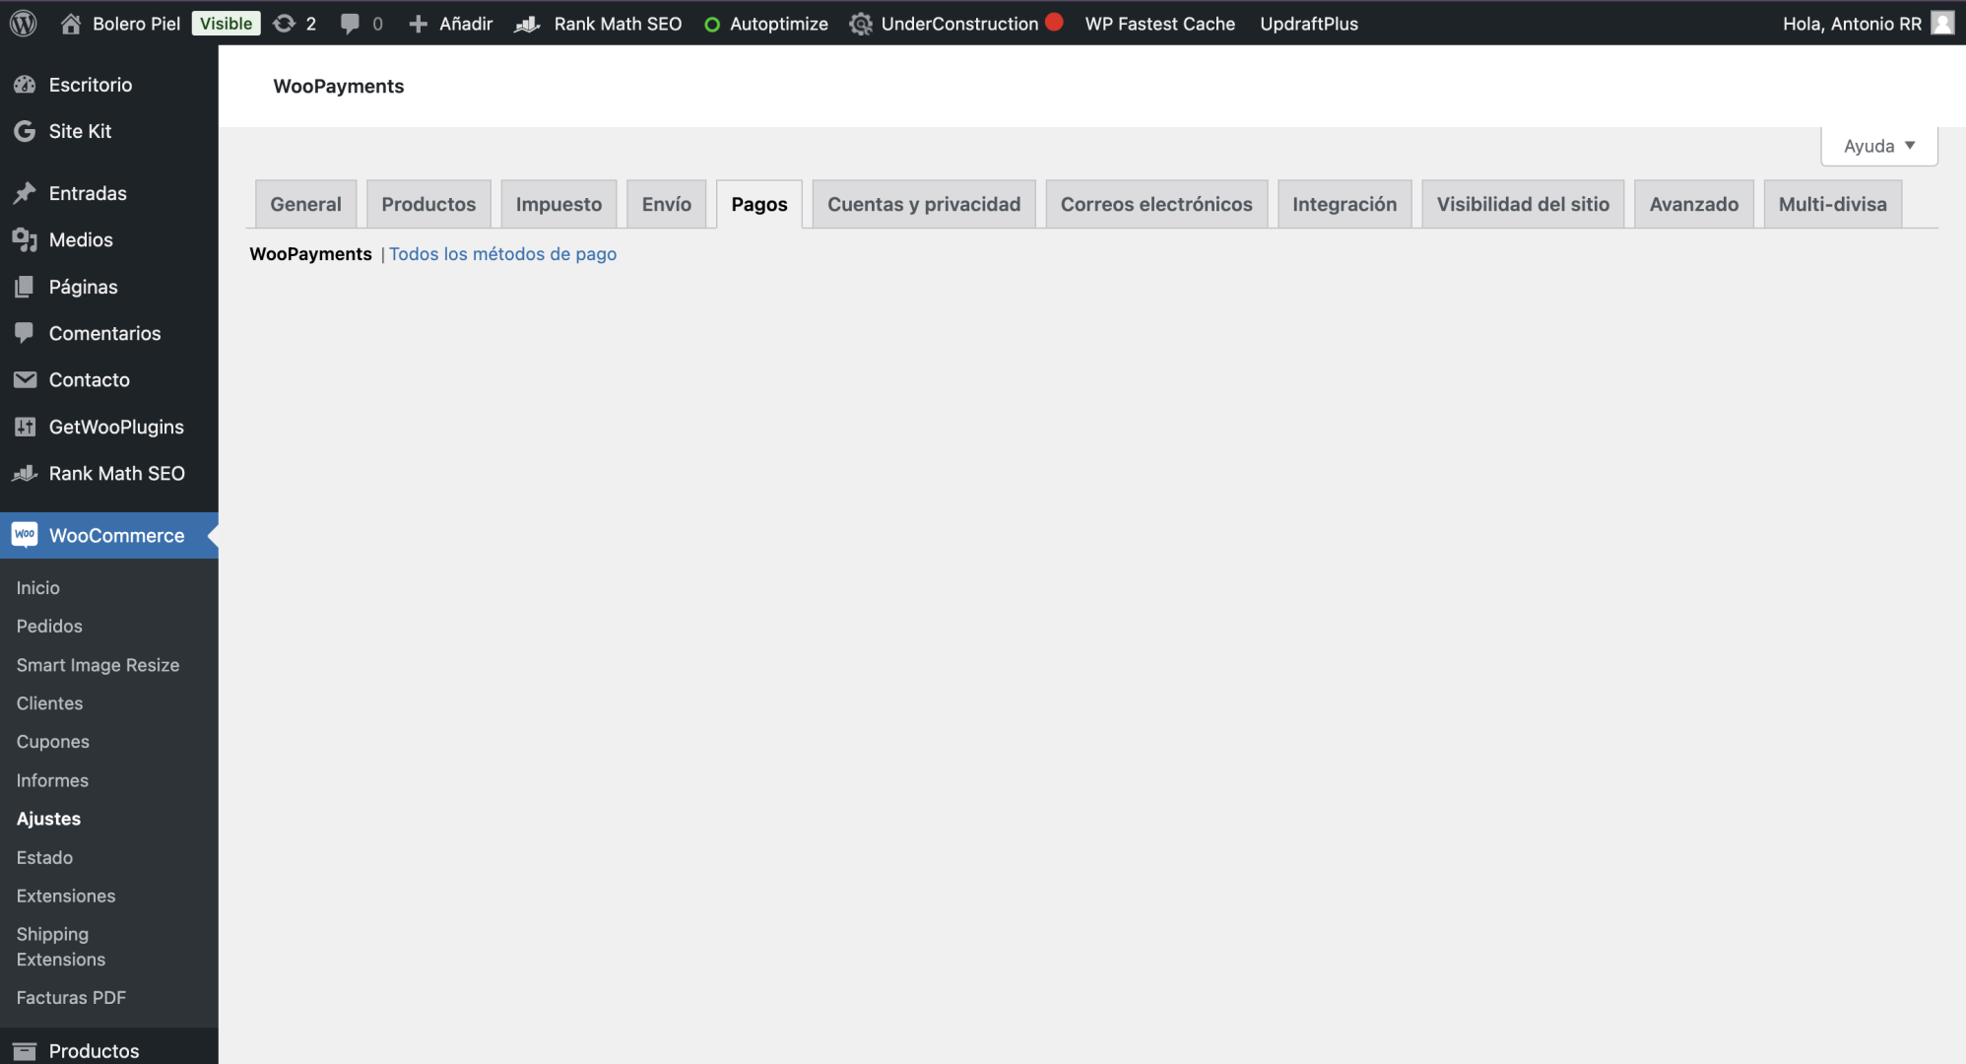The image size is (1966, 1064).
Task: Open Smart Image Resize settings
Action: point(98,665)
